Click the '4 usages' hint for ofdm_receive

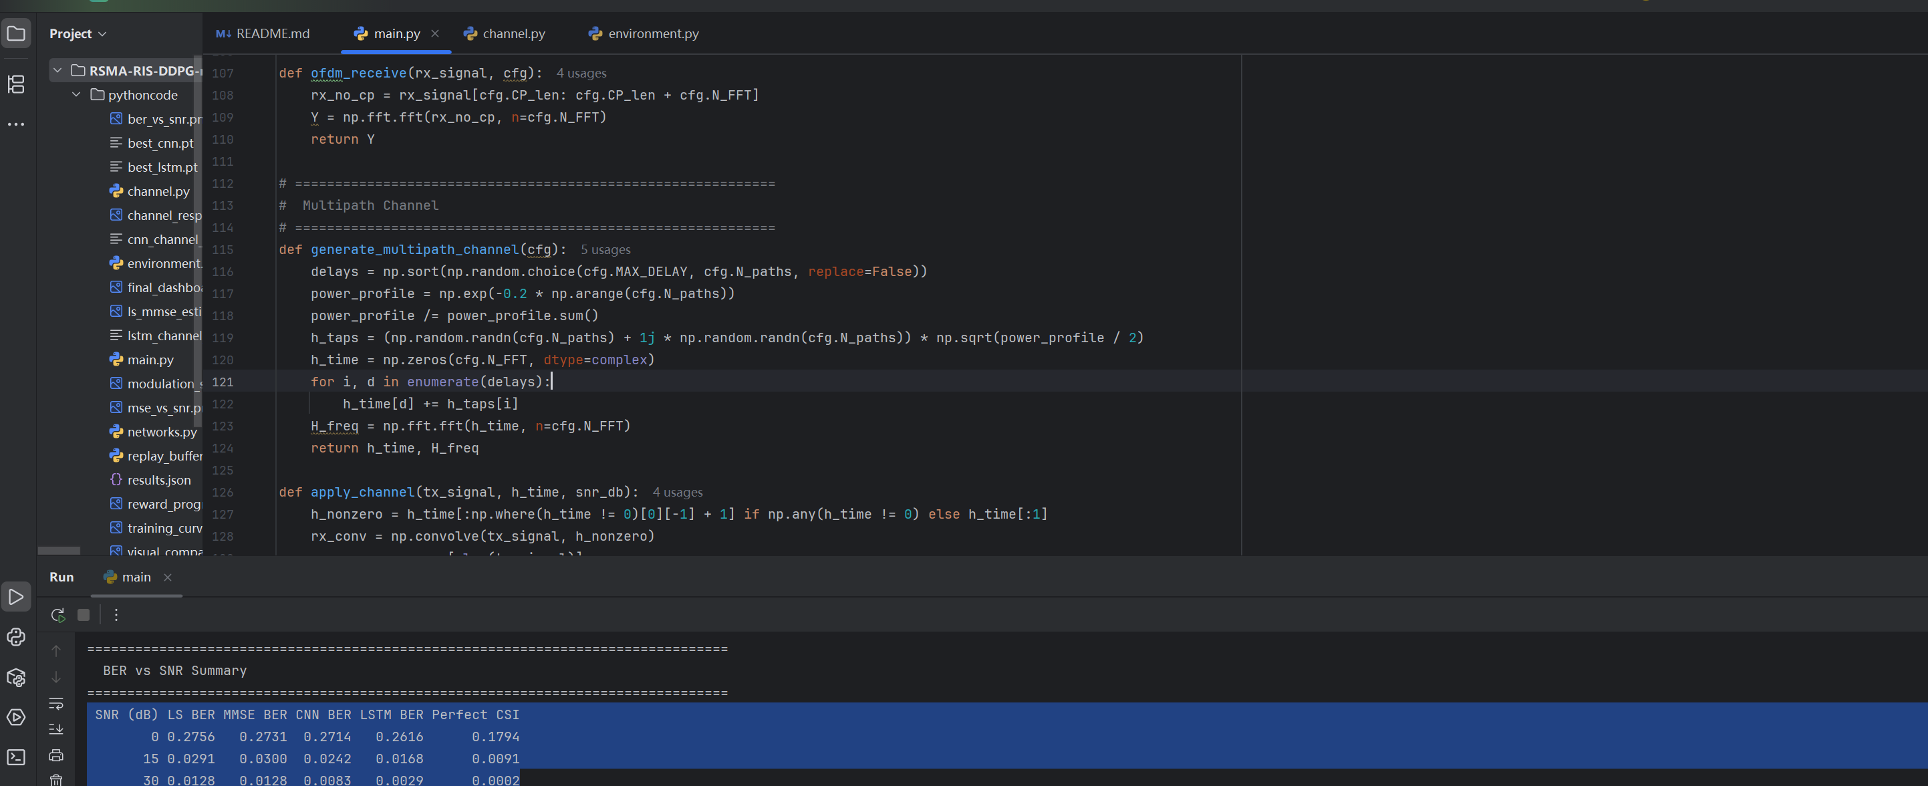pos(581,74)
